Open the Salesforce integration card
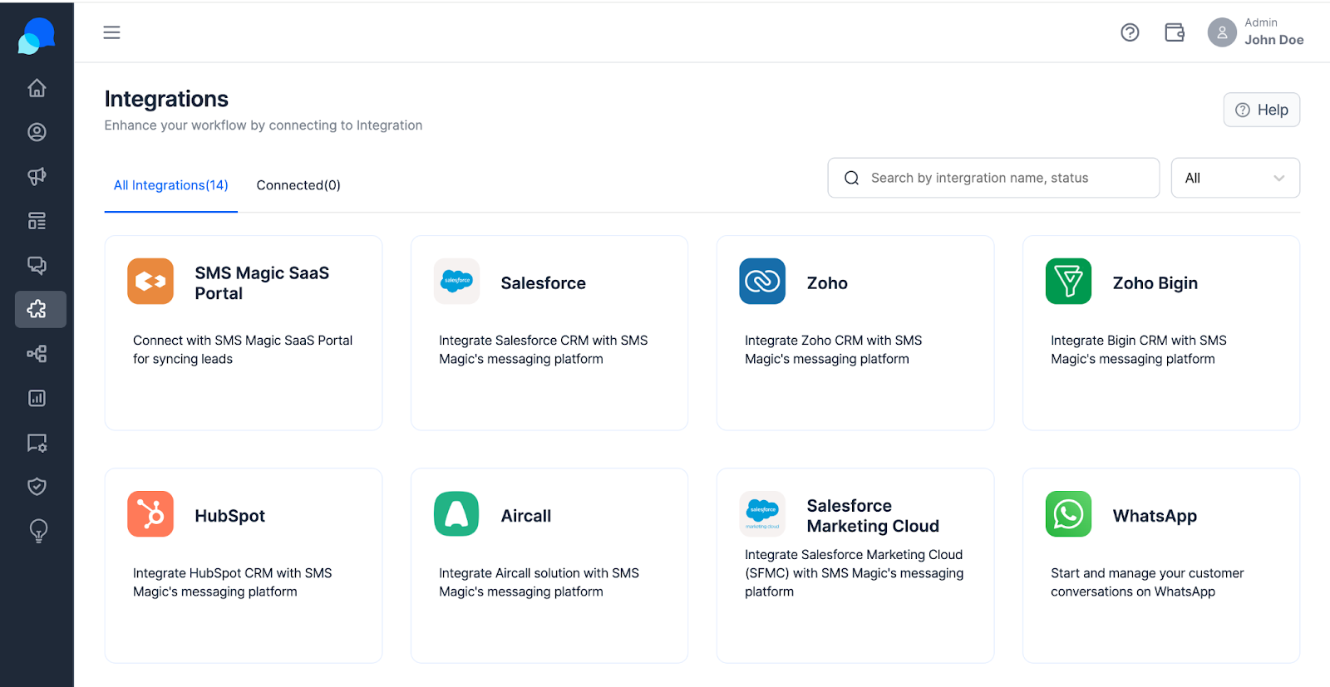This screenshot has width=1330, height=687. [549, 333]
